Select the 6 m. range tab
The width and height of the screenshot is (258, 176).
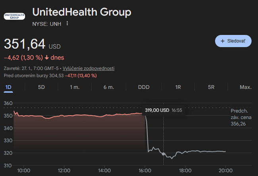[x=109, y=87]
